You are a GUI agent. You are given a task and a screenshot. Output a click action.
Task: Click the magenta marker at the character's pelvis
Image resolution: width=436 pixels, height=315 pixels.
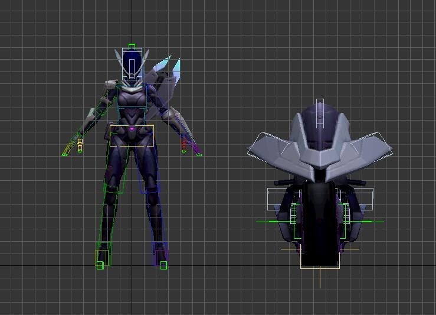(x=132, y=128)
